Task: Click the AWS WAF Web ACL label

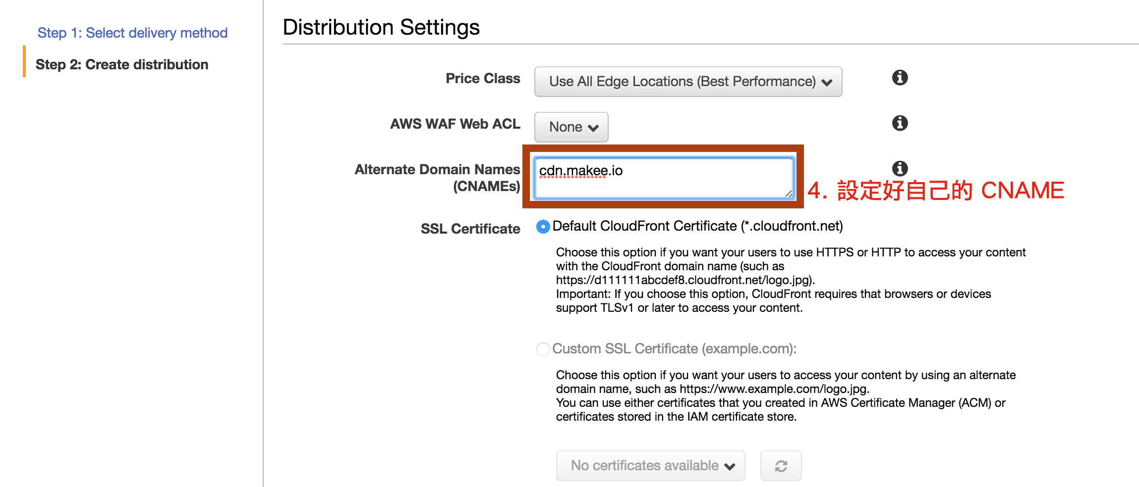Action: [455, 124]
